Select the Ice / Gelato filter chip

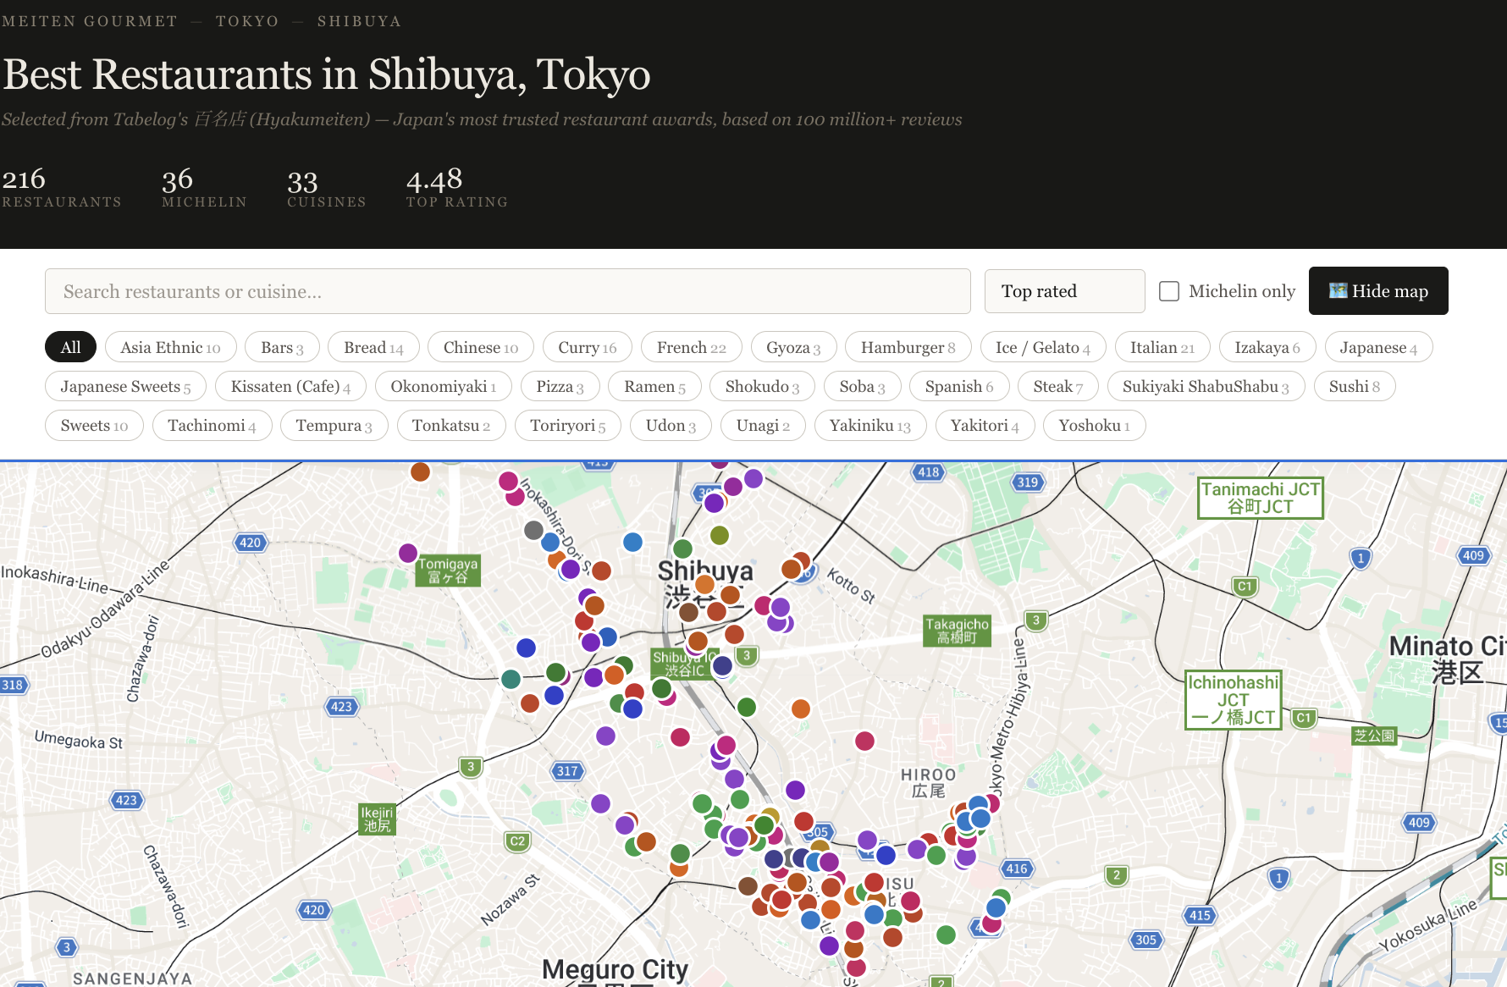pos(1043,347)
